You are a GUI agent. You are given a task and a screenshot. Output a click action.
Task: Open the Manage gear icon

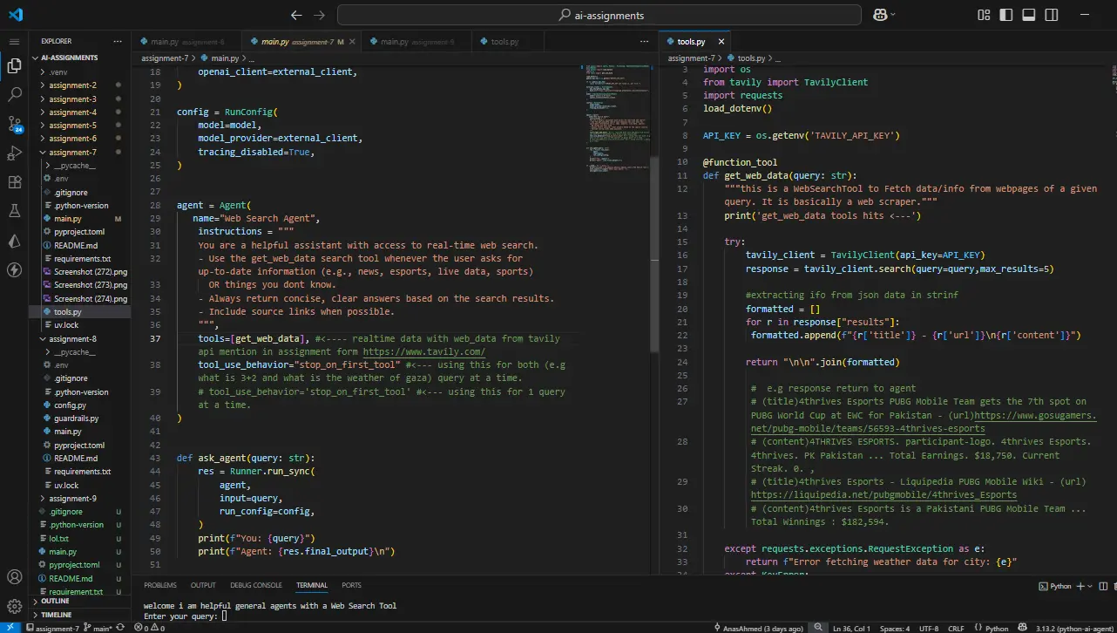point(14,606)
